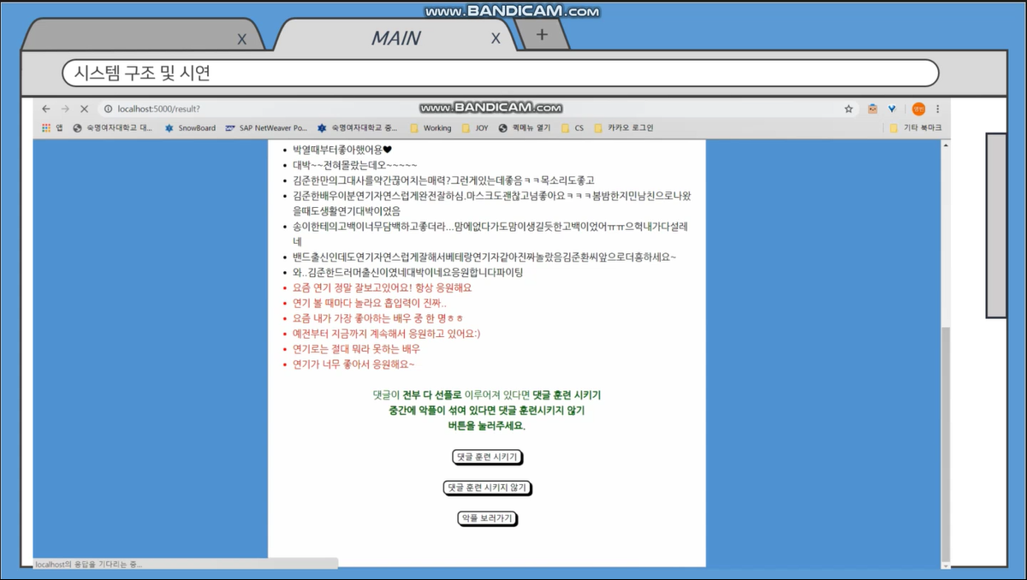The image size is (1027, 580).
Task: Open a new browser tab
Action: [542, 34]
